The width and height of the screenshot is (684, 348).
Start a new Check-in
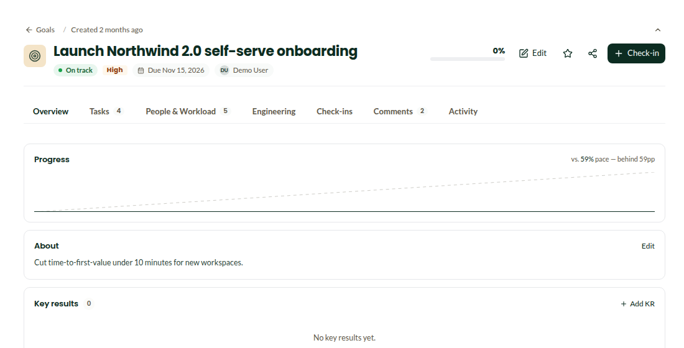pos(636,53)
